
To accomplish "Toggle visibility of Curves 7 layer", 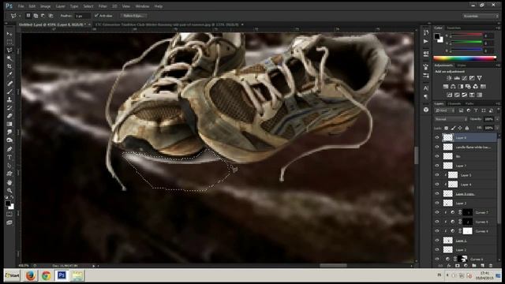I will 437,212.
